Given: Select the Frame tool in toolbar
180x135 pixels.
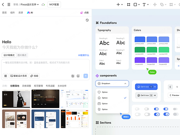Looking at the screenshot, I should (128, 4).
